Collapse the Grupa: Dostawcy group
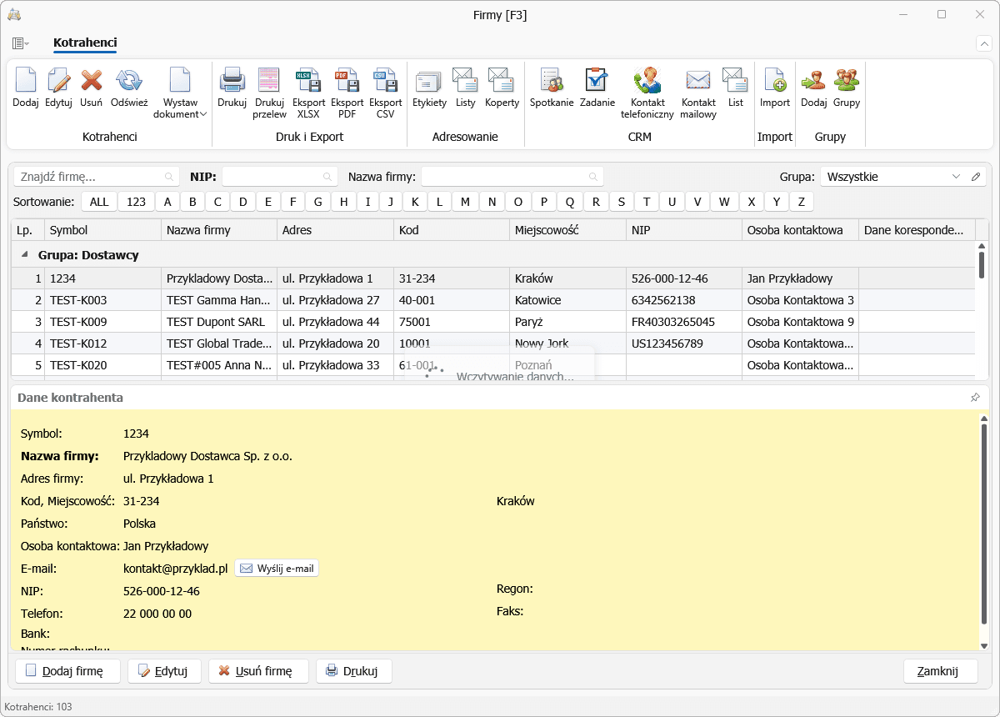This screenshot has width=1000, height=717. point(23,254)
